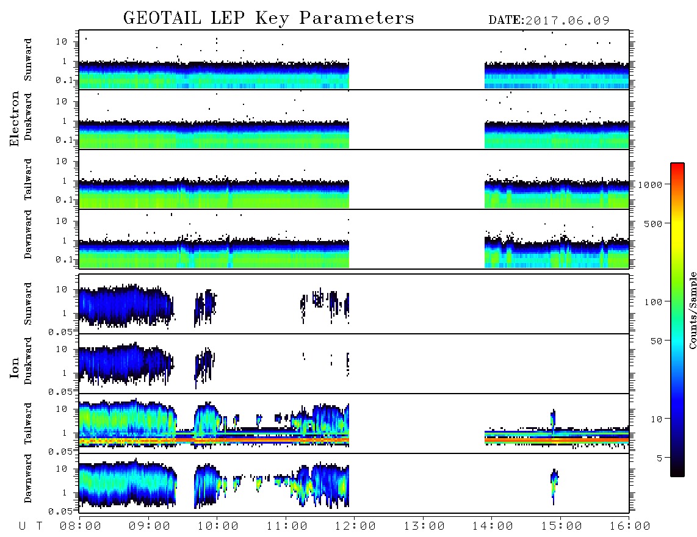Select the Ion "Dawnward" panel label
The width and height of the screenshot is (697, 537).
point(28,478)
